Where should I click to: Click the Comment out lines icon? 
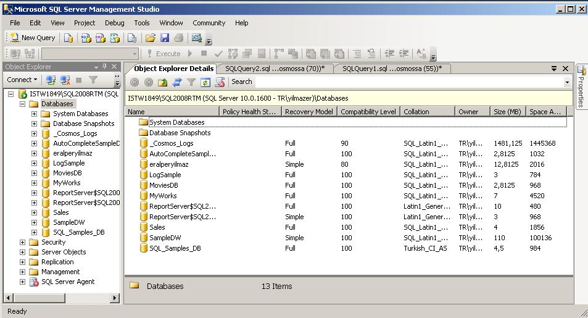(357, 54)
